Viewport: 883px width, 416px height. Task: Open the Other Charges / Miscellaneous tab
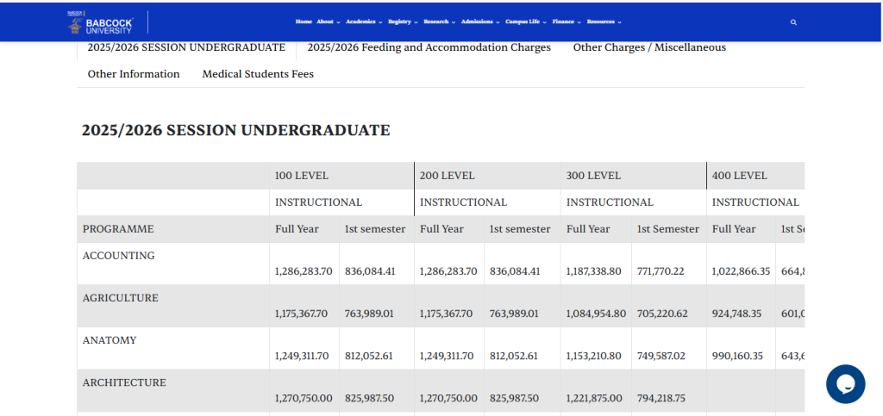649,47
